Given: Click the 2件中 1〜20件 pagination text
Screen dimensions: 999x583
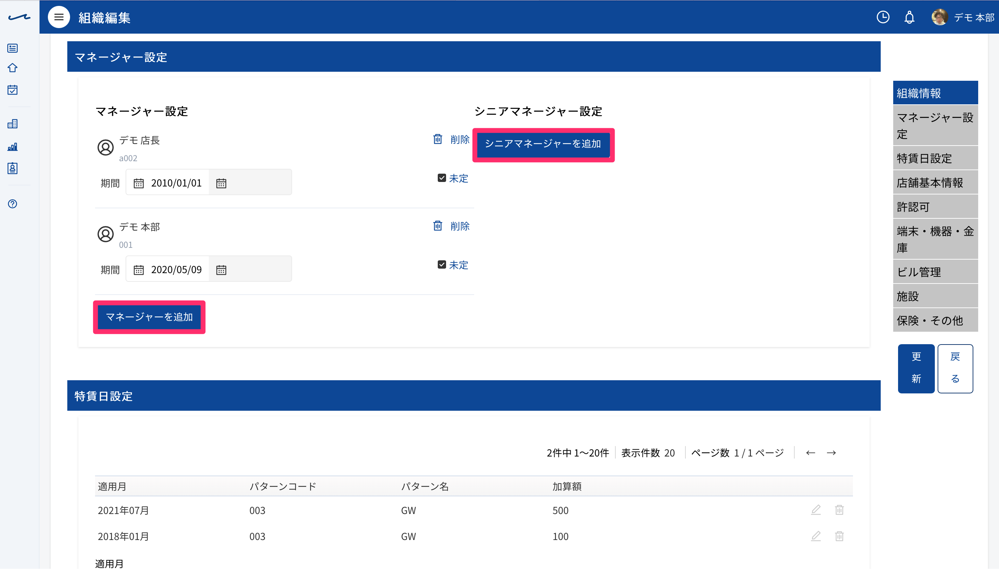Looking at the screenshot, I should [x=578, y=453].
